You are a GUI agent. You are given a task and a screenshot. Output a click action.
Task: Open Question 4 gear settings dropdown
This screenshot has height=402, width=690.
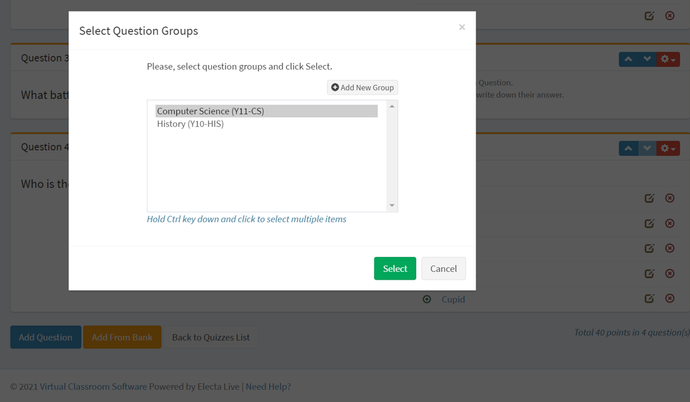tap(668, 149)
